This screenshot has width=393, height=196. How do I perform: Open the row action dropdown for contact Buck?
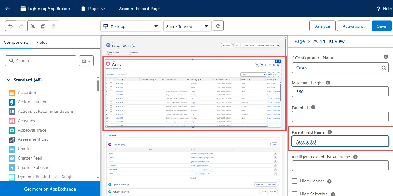coord(275,154)
